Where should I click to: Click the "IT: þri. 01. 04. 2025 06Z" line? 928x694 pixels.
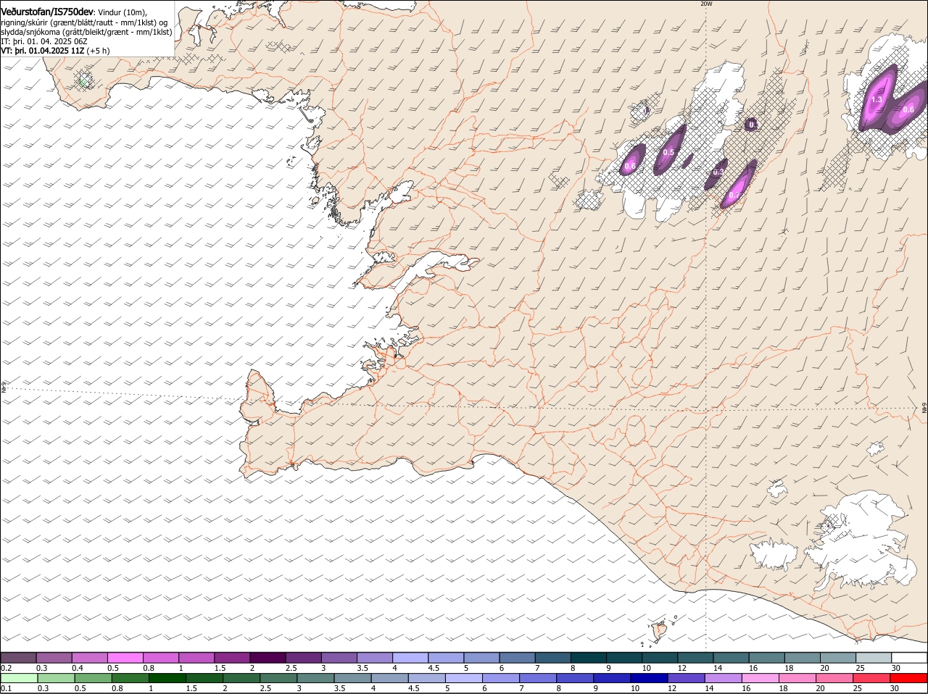(44, 41)
